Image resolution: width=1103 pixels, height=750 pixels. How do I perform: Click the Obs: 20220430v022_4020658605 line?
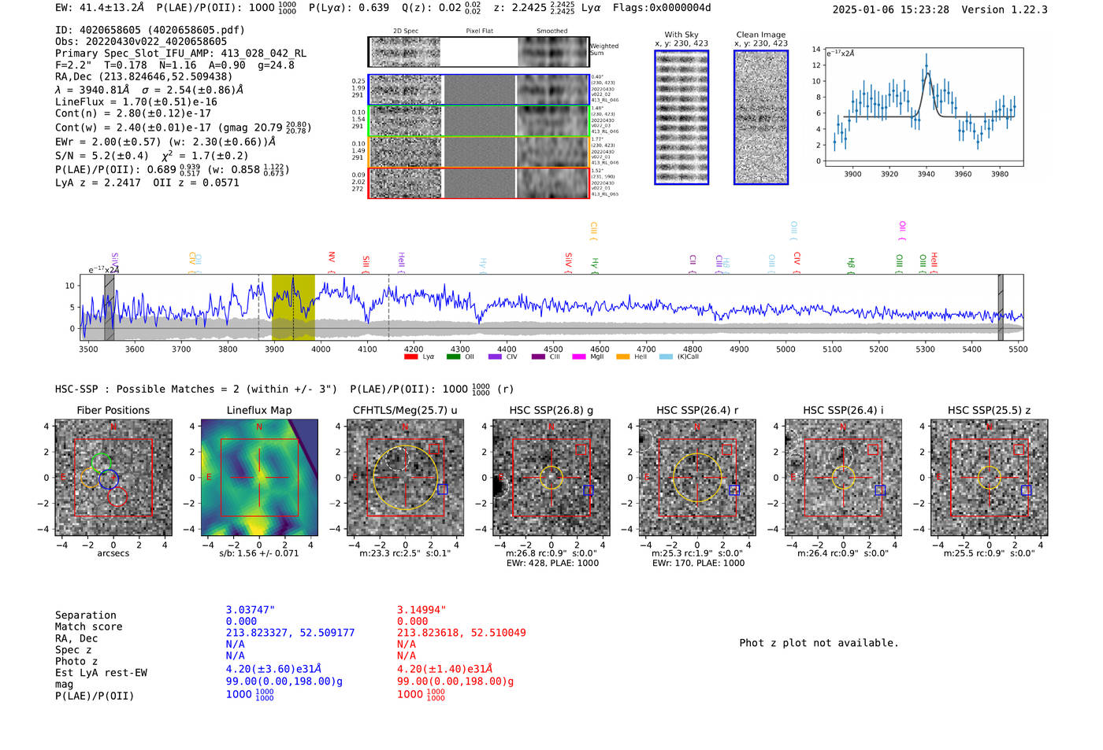click(x=141, y=42)
